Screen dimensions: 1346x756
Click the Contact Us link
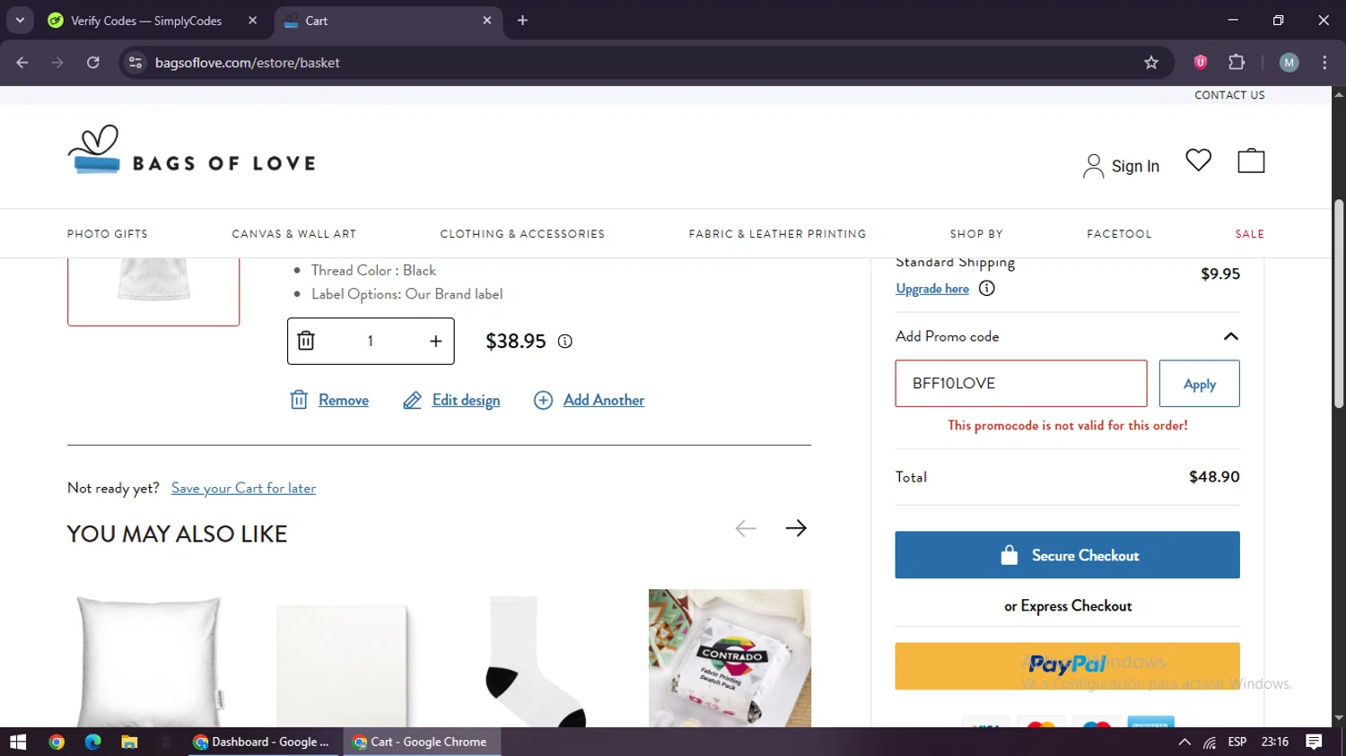(x=1229, y=95)
